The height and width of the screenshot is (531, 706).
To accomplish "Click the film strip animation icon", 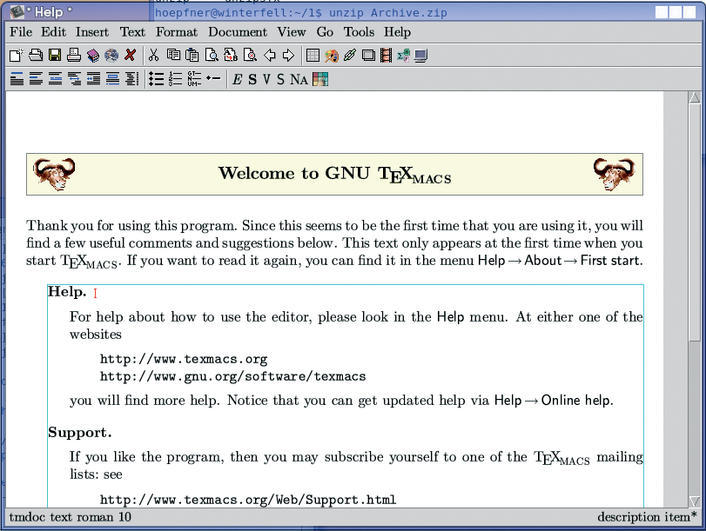I will [386, 56].
